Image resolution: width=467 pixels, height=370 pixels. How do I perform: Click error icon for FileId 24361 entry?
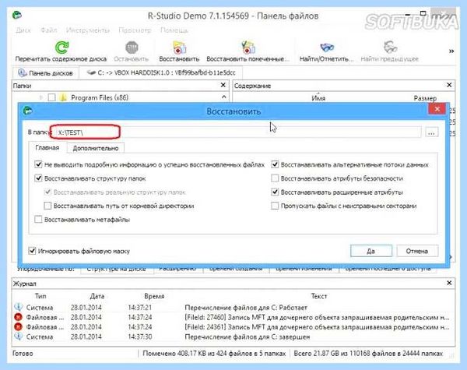(19, 327)
